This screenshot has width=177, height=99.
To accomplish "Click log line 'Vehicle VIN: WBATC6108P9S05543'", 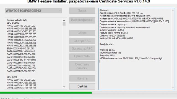I will point(116,38).
